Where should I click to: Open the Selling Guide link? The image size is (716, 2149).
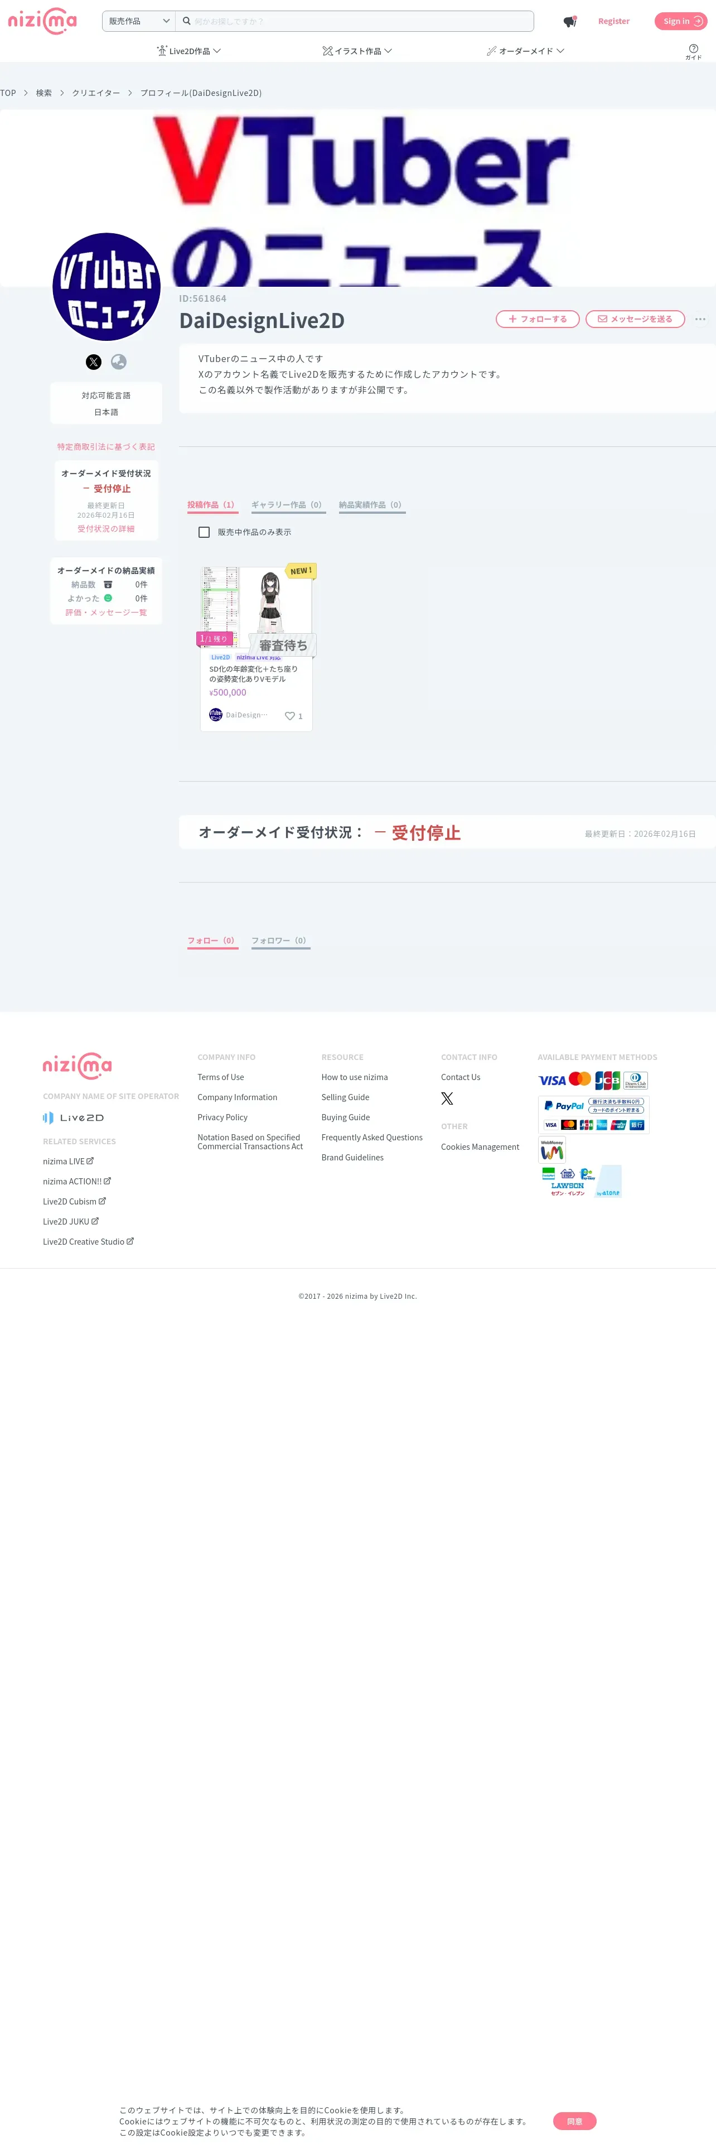345,1098
